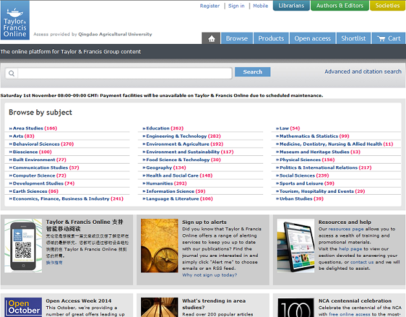Screen dimensions: 406x317
Task: Click the Mobile link
Action: [261, 6]
